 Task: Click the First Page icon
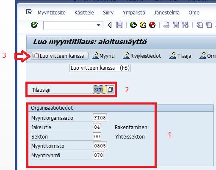(200, 25)
